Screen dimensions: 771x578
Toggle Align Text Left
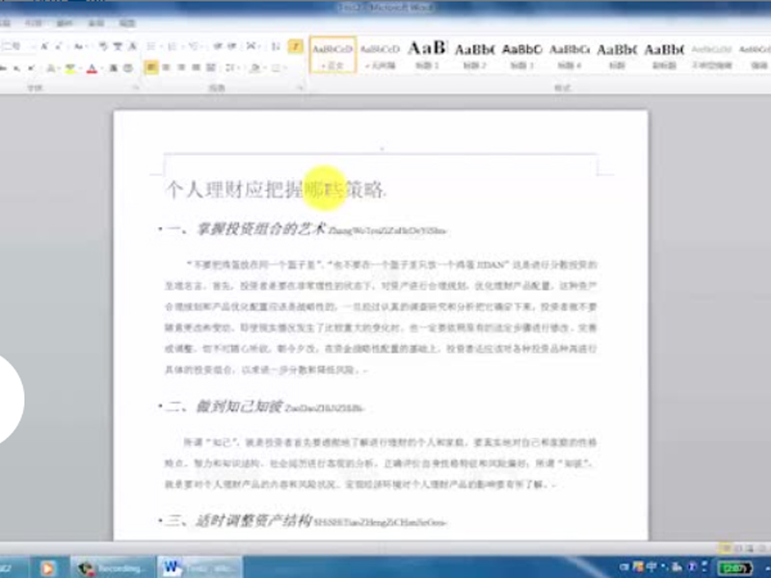click(151, 67)
